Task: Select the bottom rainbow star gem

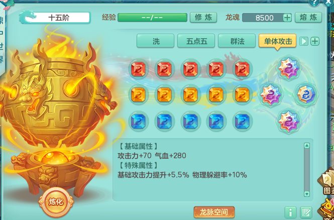Action: tap(289, 122)
